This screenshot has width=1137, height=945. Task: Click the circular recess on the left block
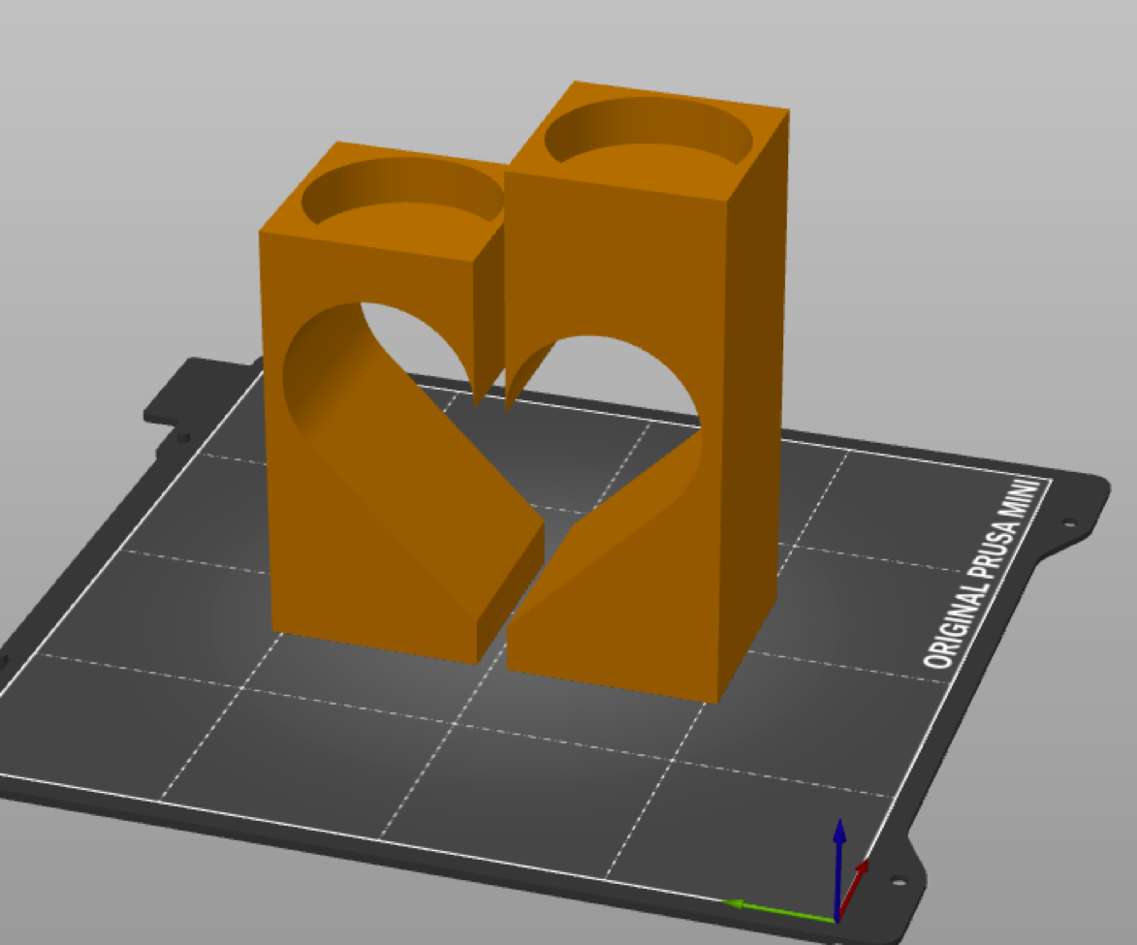point(402,194)
